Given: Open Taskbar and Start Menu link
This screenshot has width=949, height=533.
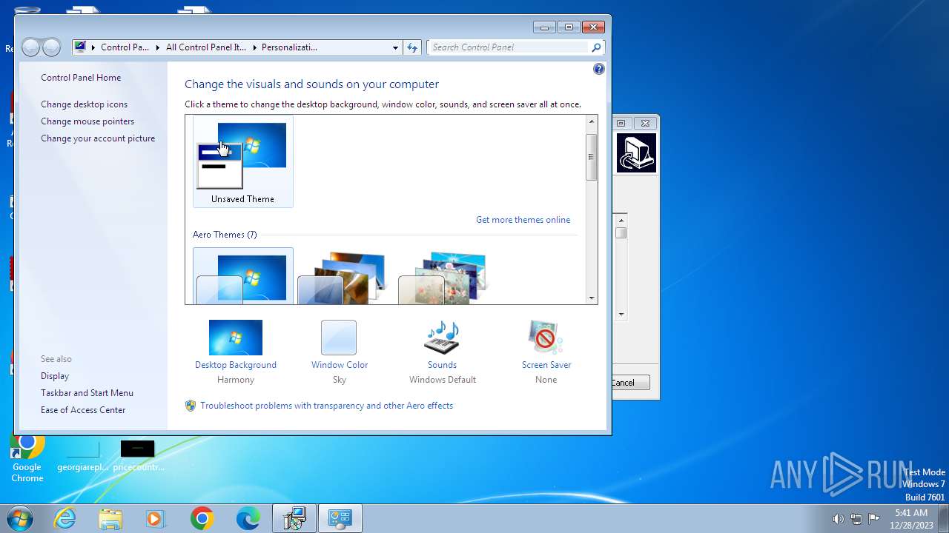Looking at the screenshot, I should (x=87, y=393).
